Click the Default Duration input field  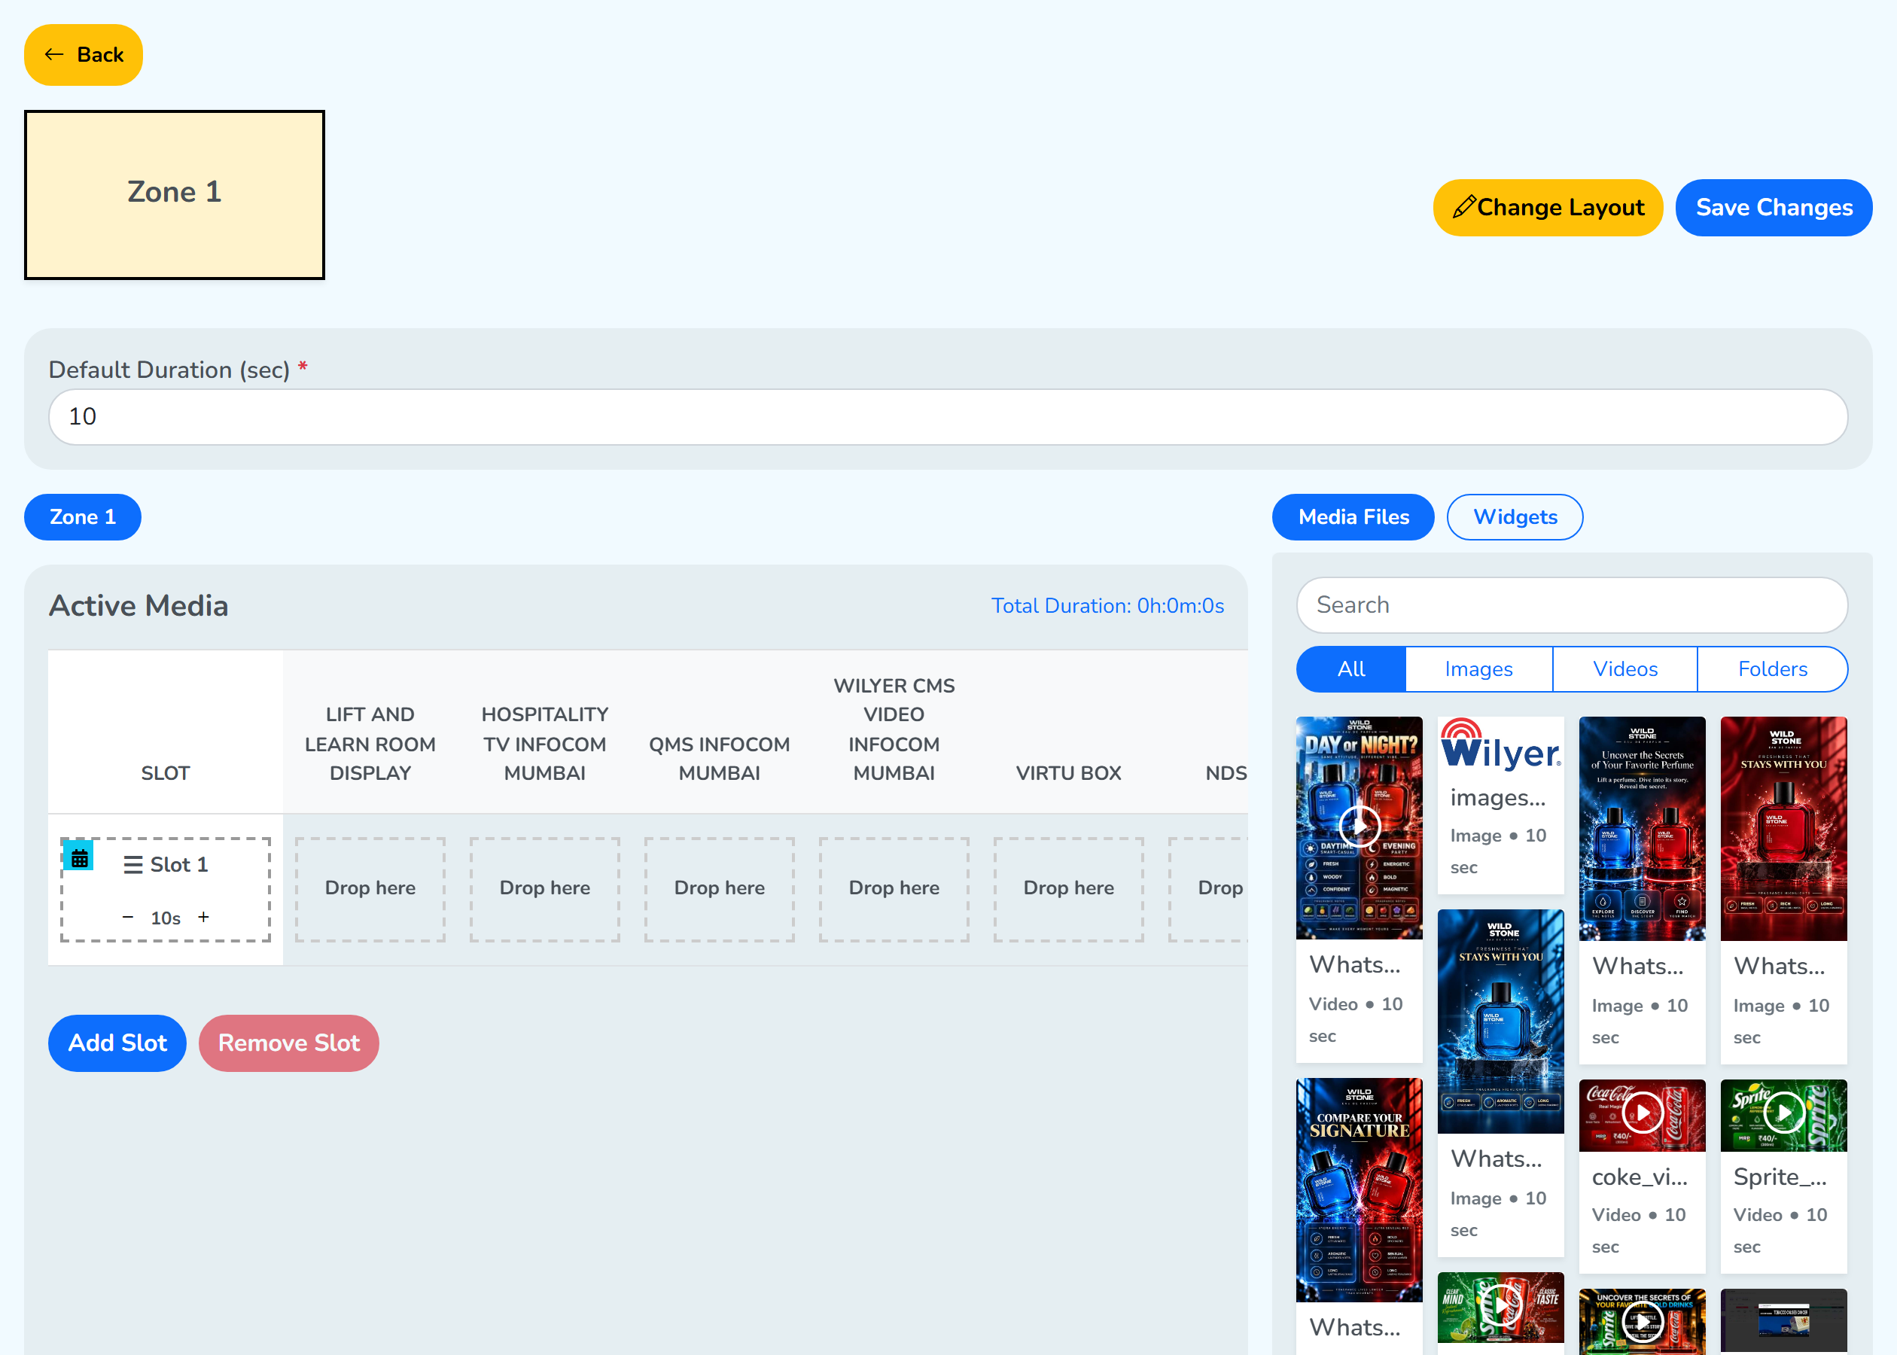tap(948, 416)
